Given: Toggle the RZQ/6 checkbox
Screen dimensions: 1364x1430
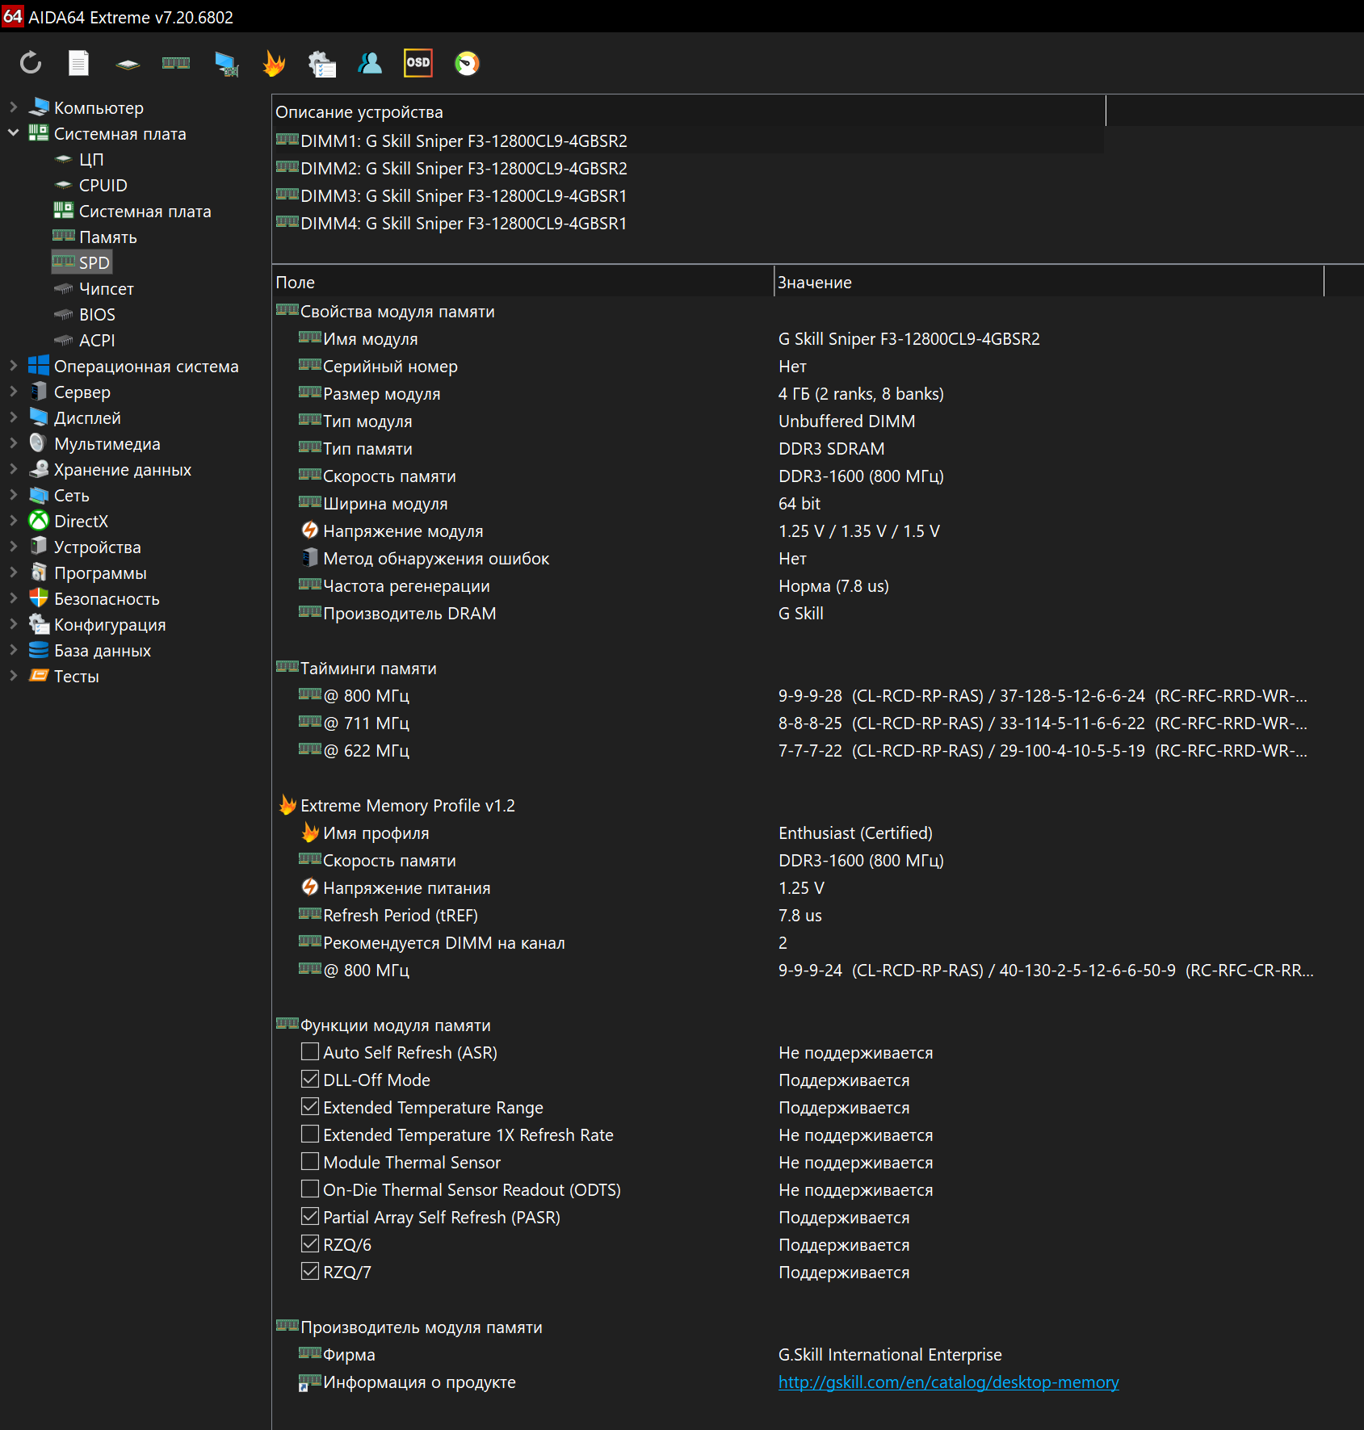Looking at the screenshot, I should pyautogui.click(x=310, y=1244).
